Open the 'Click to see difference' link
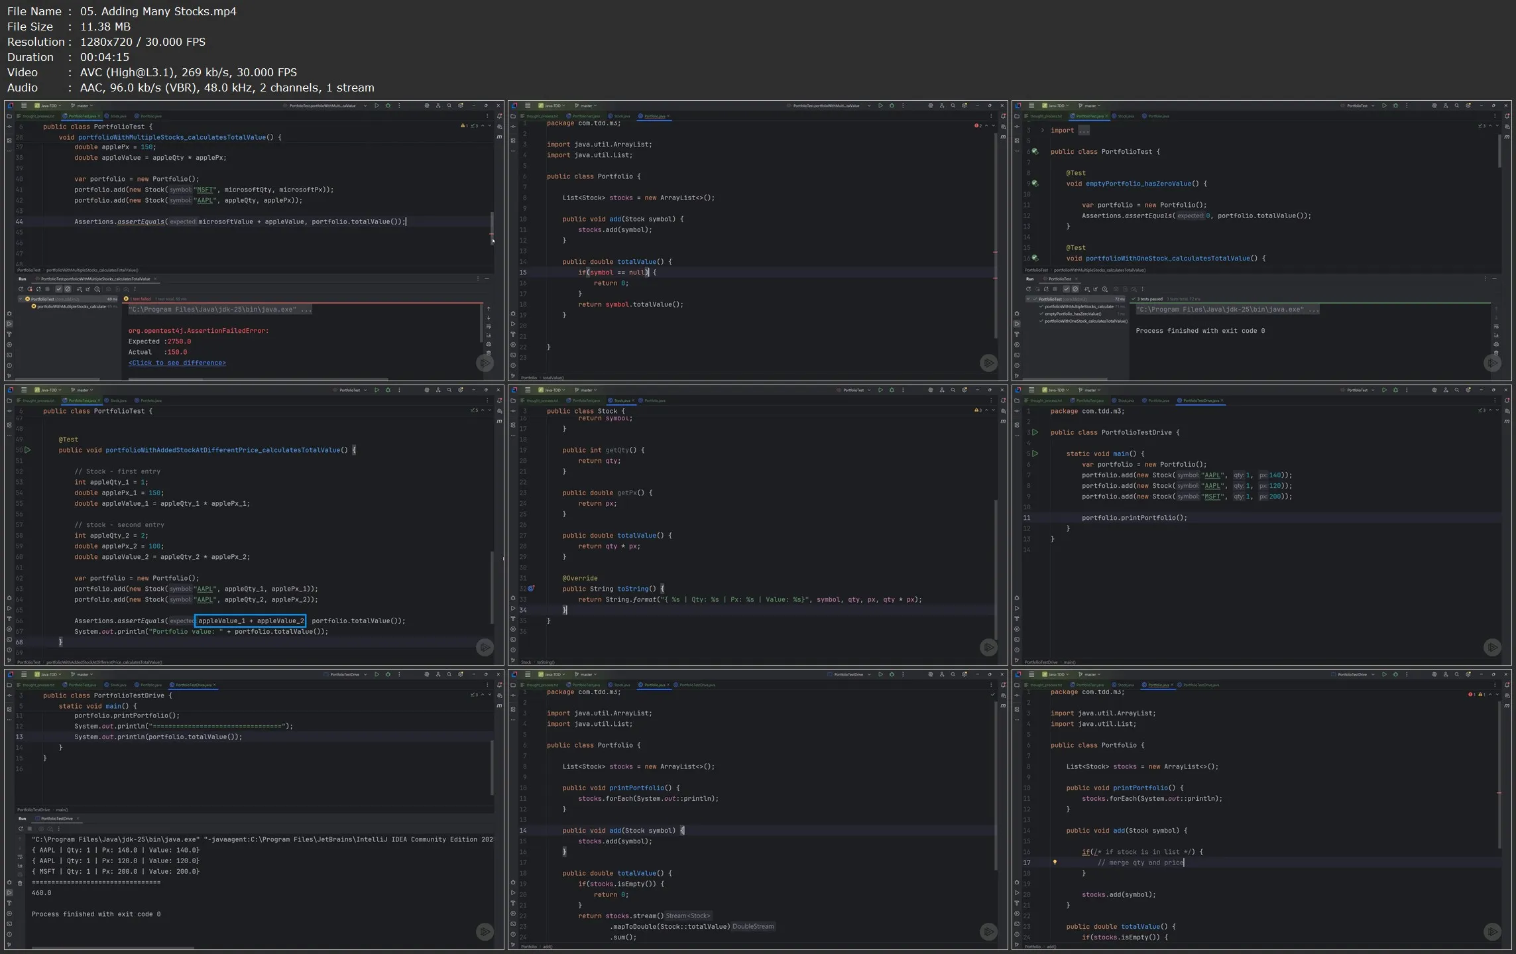Image resolution: width=1516 pixels, height=954 pixels. (x=177, y=363)
